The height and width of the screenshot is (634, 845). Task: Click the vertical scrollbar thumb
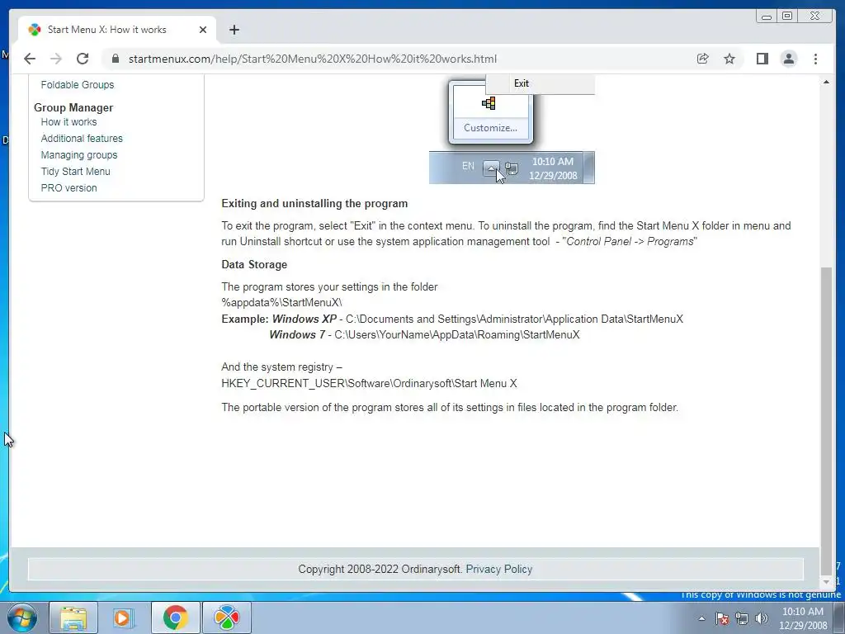pos(826,420)
